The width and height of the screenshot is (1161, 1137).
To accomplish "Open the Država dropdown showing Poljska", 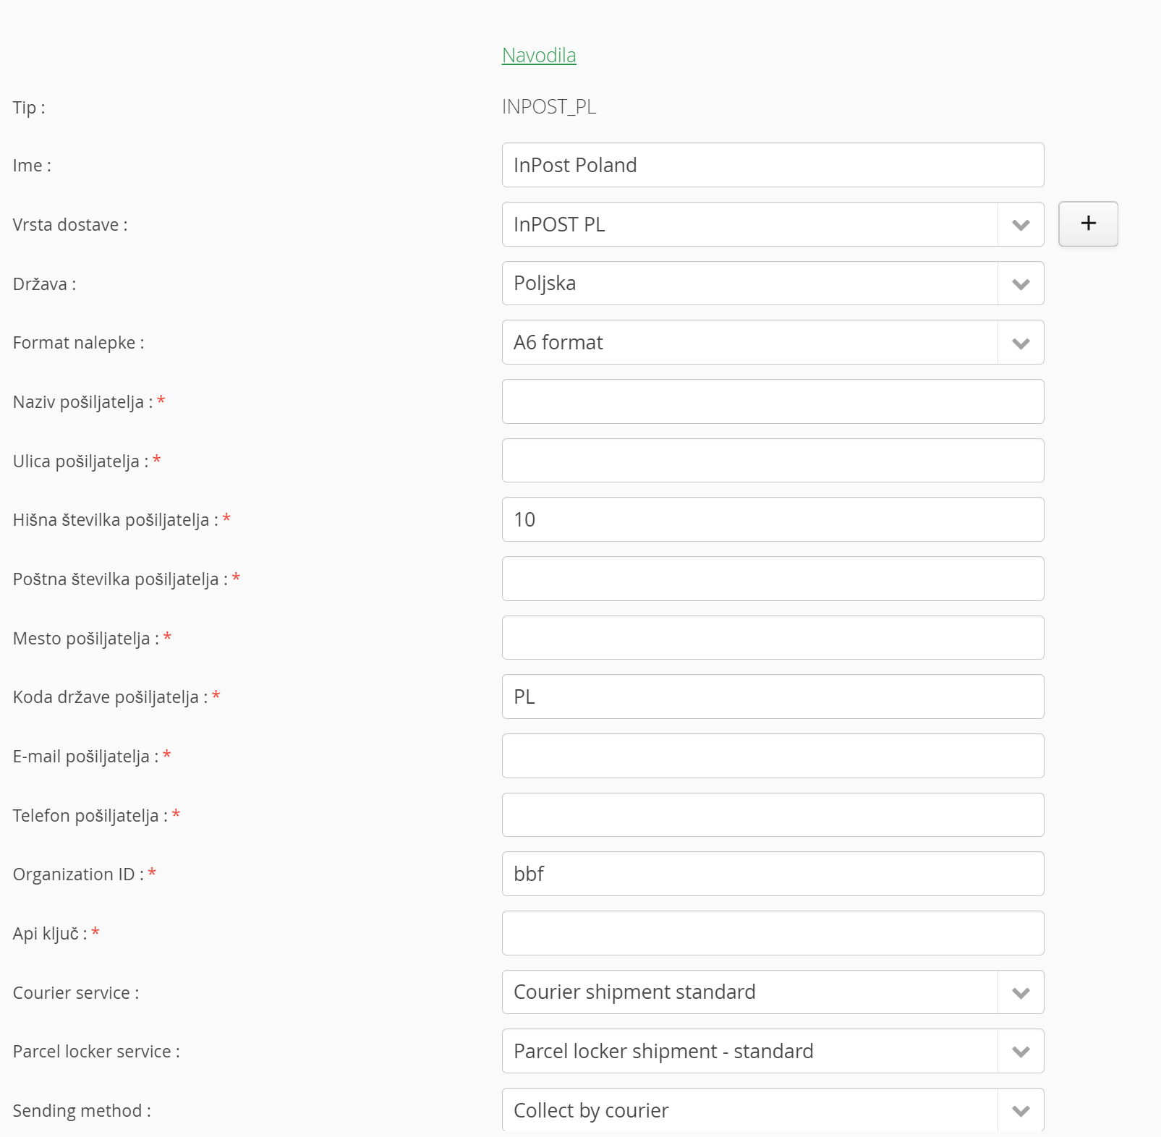I will point(773,284).
